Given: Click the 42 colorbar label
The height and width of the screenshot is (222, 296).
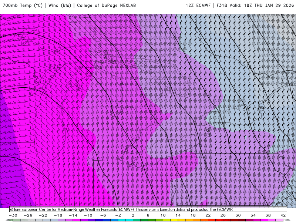Looking at the screenshot, I should point(283,215).
